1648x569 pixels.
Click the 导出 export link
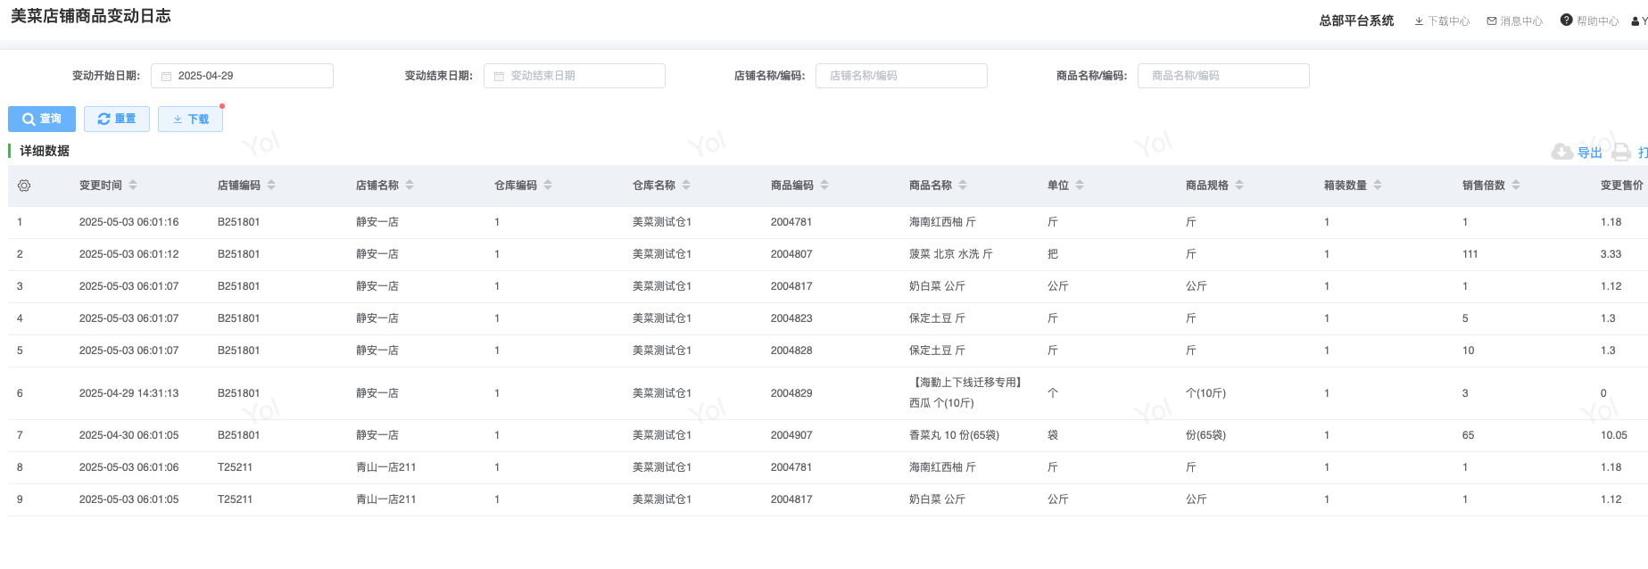tap(1589, 153)
